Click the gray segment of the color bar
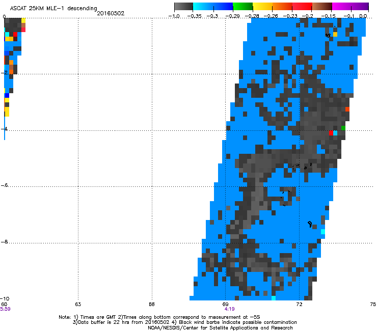The height and width of the screenshot is (331, 377). [184, 7]
